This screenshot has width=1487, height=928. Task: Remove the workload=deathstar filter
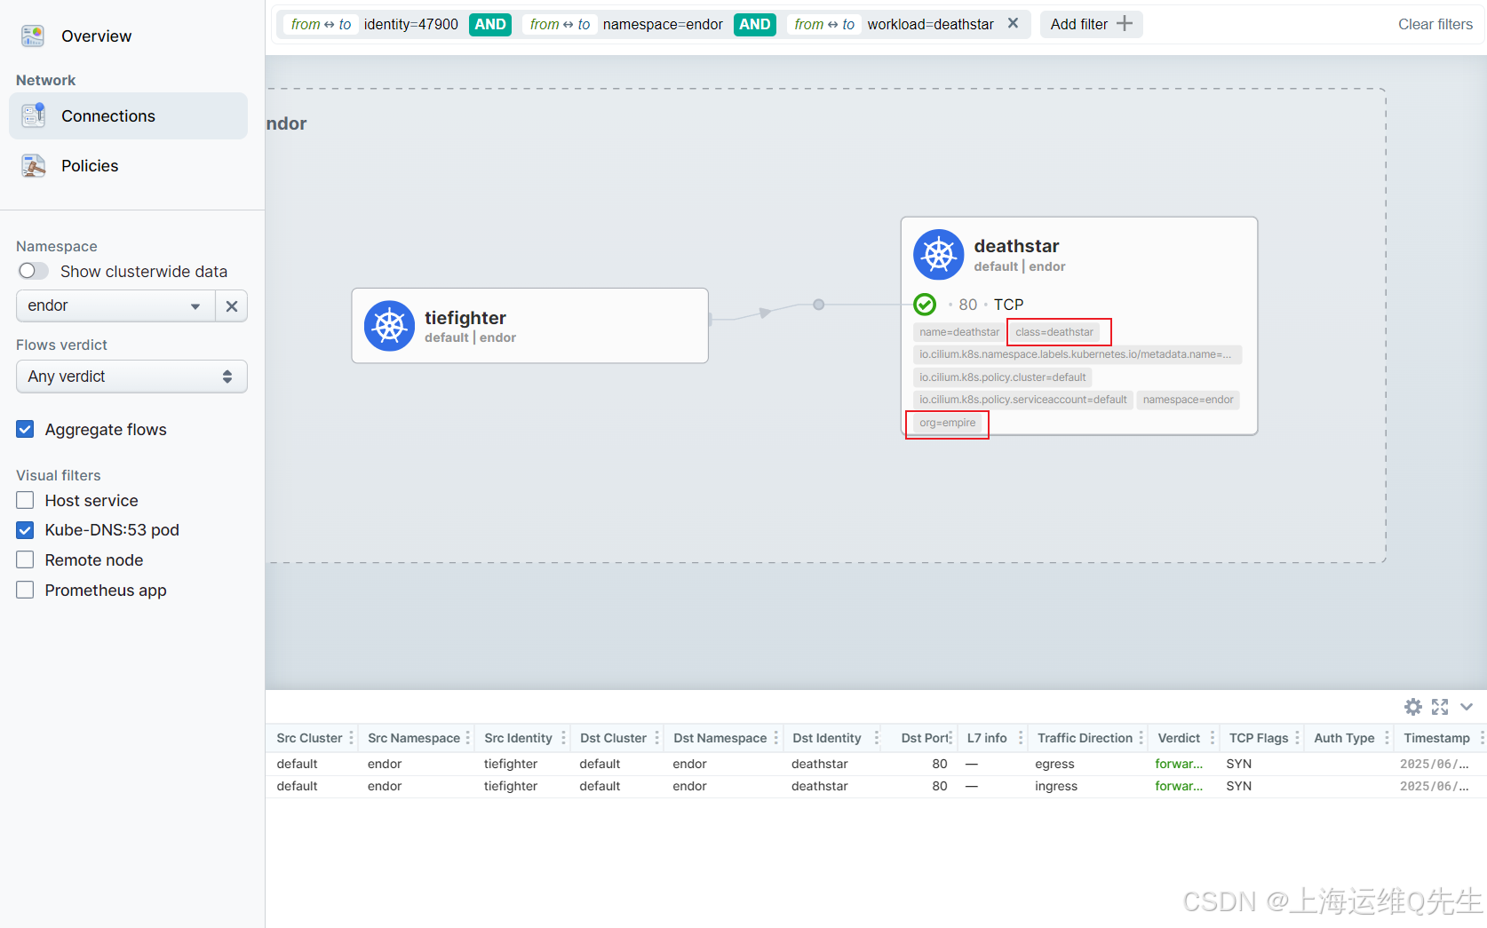[1013, 24]
